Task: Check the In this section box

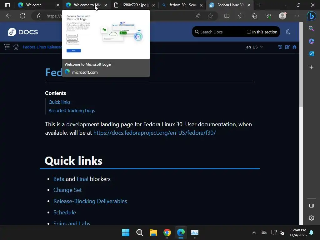Action: [x=249, y=32]
